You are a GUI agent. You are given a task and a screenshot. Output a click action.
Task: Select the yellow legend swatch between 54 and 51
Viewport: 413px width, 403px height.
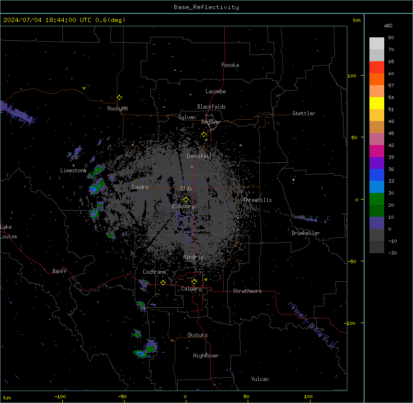coord(377,103)
